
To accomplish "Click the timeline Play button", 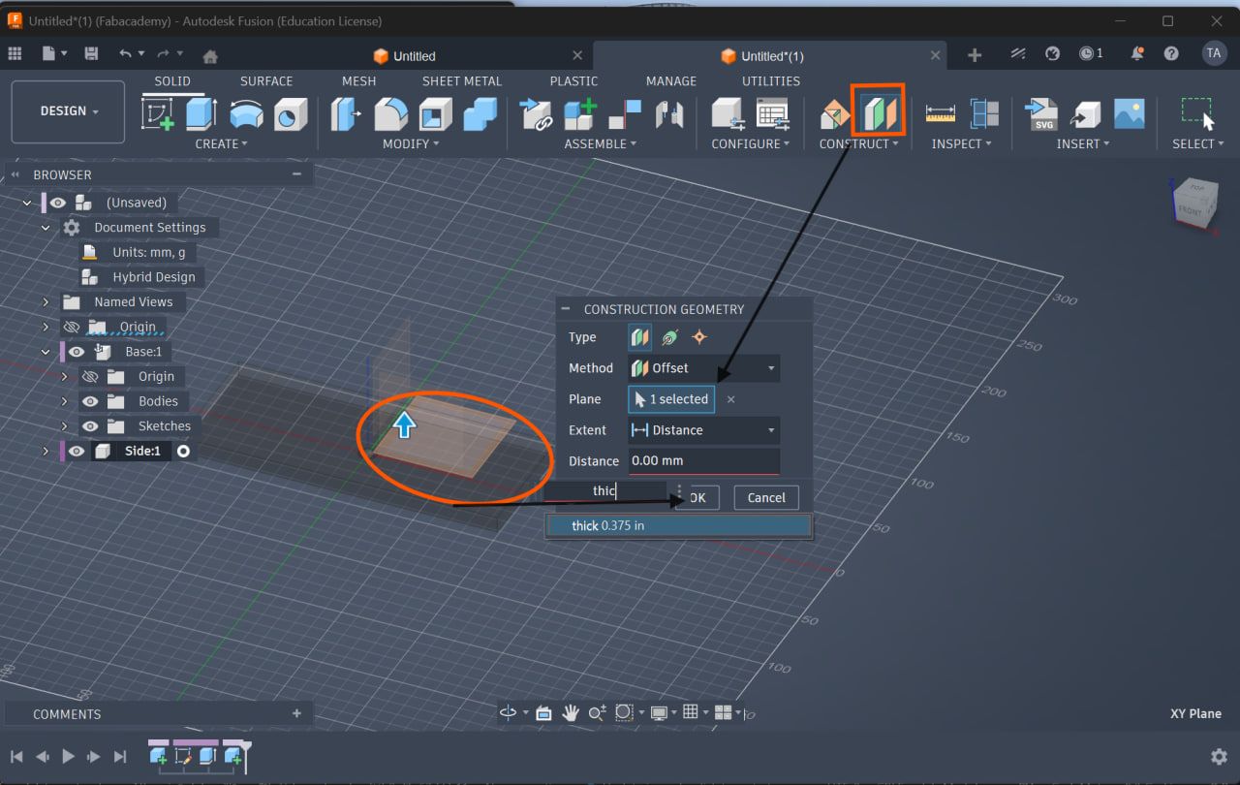I will coord(68,756).
